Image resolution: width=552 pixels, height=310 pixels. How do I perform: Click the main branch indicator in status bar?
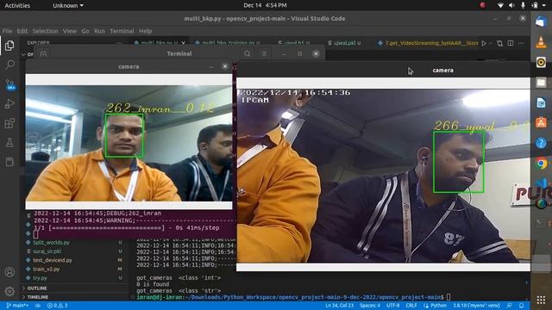pos(17,306)
